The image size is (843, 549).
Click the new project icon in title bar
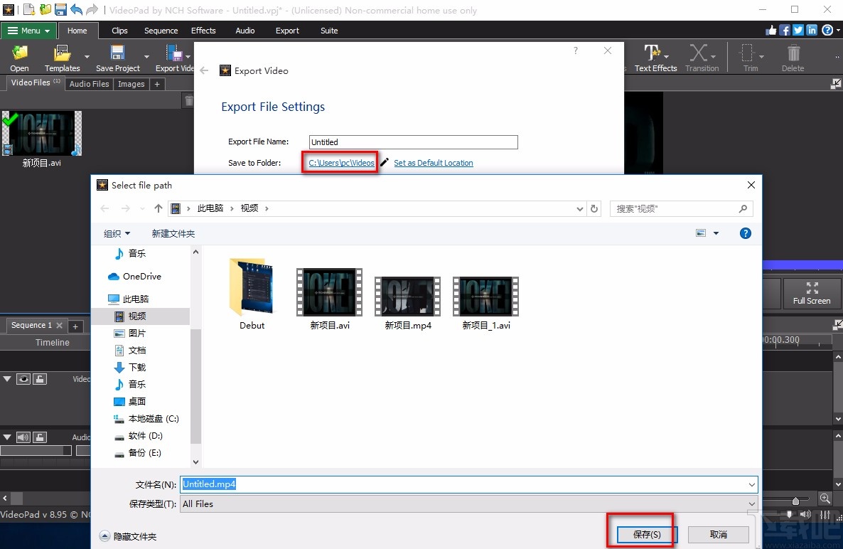click(x=29, y=10)
